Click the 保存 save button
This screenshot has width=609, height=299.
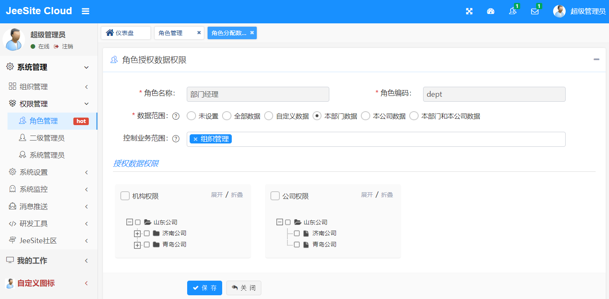click(205, 288)
